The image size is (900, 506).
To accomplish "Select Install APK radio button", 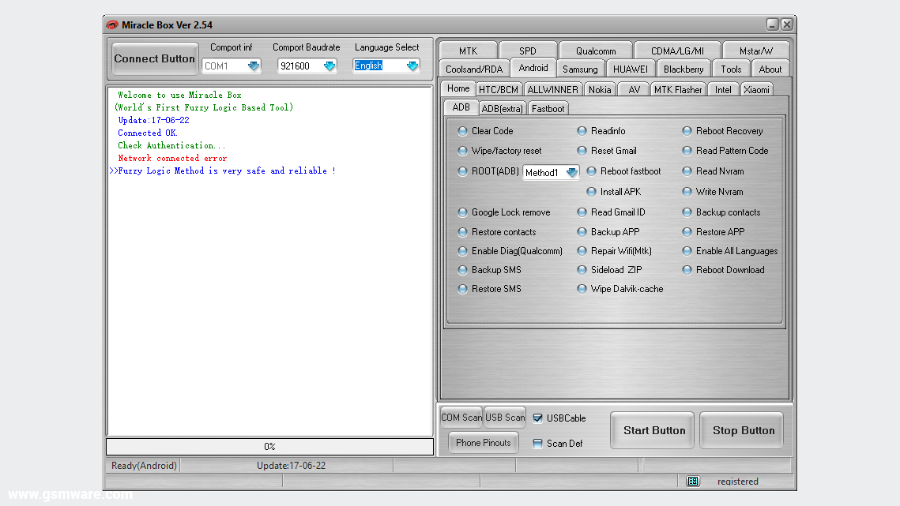I will click(x=591, y=192).
